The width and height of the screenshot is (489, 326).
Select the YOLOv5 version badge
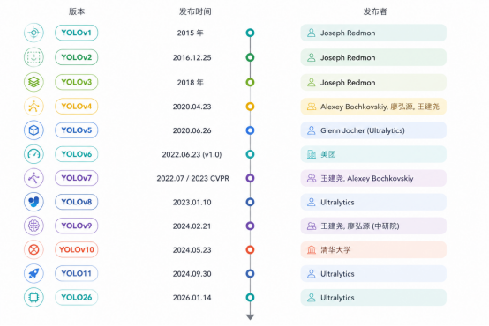pos(77,130)
